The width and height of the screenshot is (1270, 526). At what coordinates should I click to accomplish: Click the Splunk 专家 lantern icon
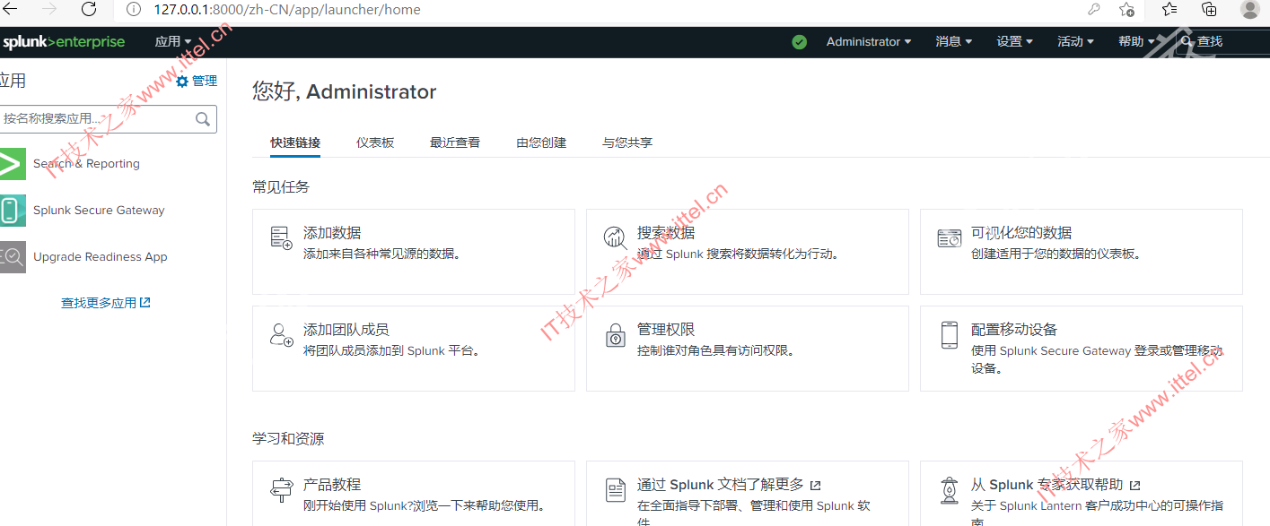tap(949, 490)
